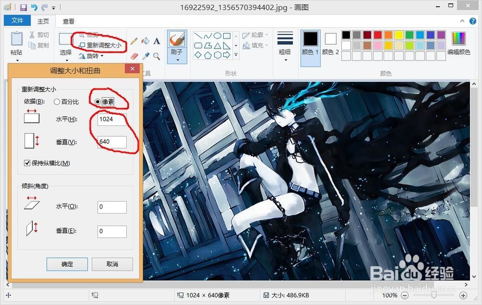
Task: Toggle Maintain aspect ratio (保持纵横比) checkbox
Action: tap(27, 163)
